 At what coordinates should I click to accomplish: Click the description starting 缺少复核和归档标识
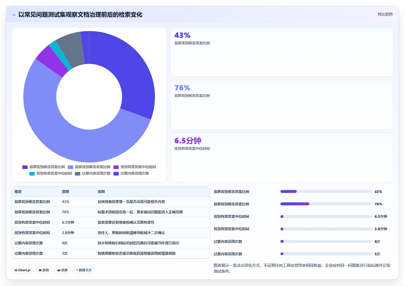pos(138,243)
